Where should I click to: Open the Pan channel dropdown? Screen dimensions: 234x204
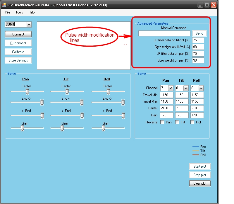[171, 88]
